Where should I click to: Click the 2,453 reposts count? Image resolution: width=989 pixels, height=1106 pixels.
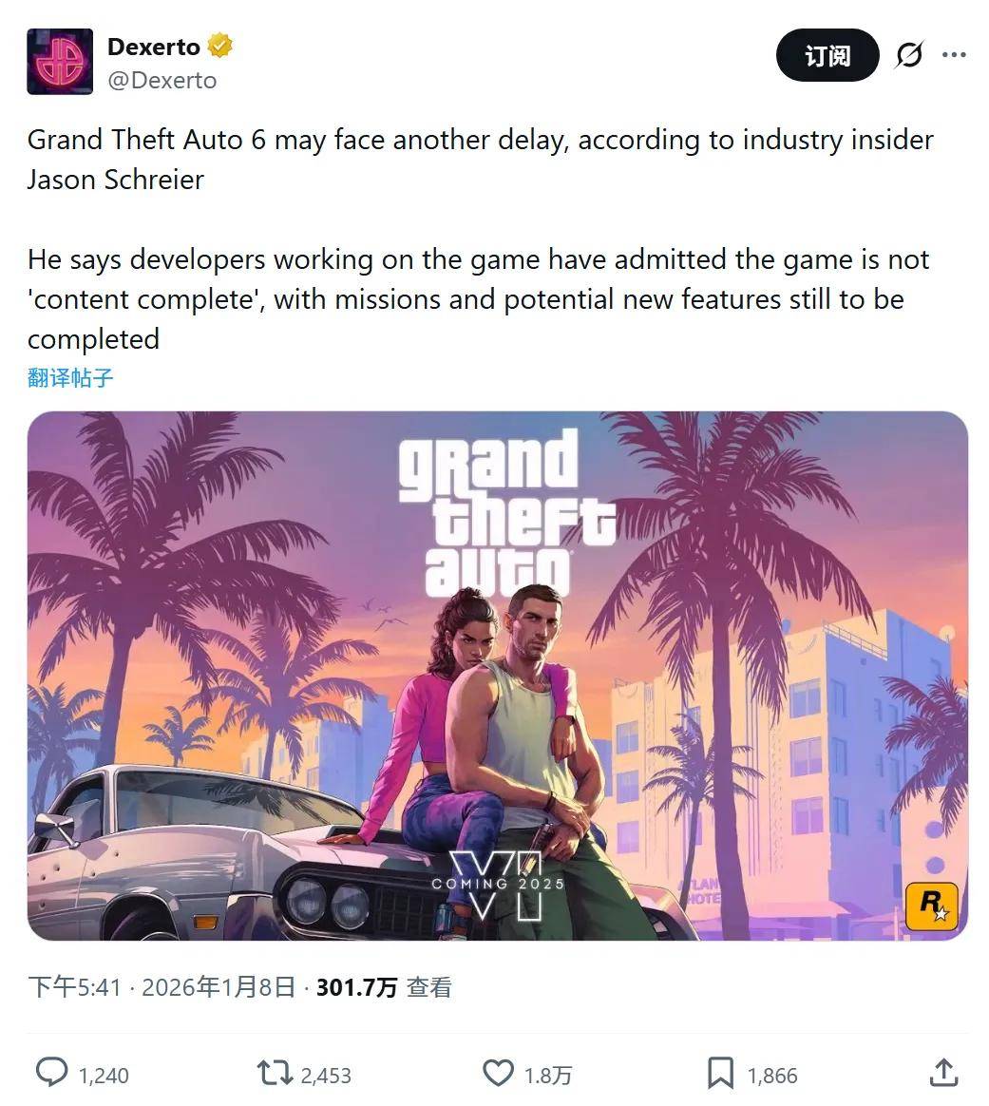pos(326,1076)
